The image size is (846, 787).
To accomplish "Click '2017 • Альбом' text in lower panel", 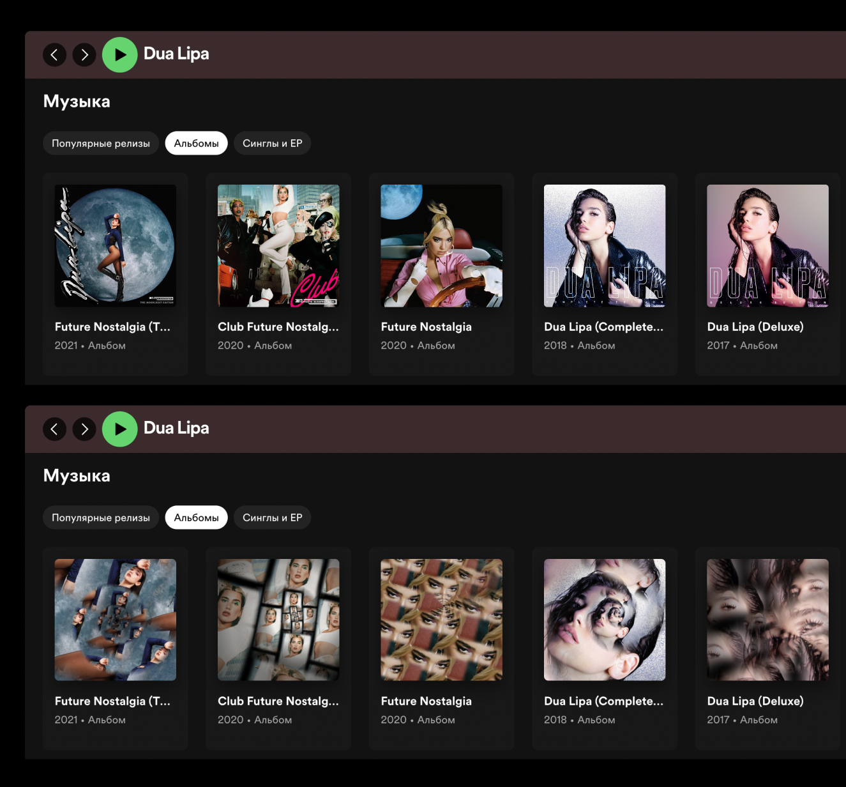I will tap(743, 720).
